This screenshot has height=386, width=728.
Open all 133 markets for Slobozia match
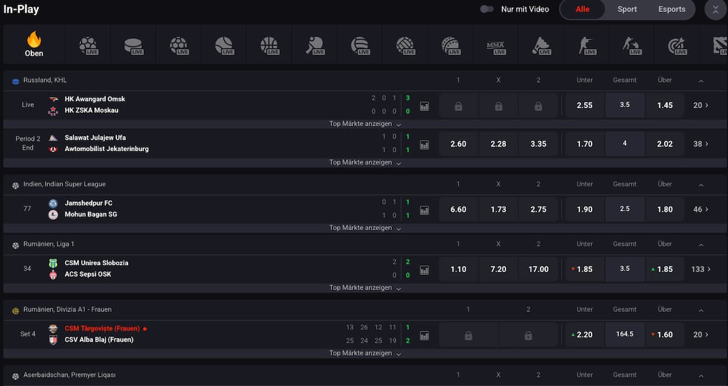click(701, 269)
